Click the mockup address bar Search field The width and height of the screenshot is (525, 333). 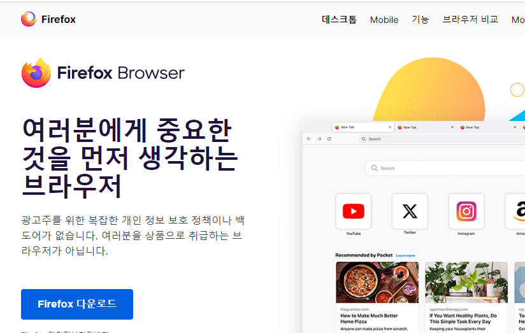tap(442, 139)
